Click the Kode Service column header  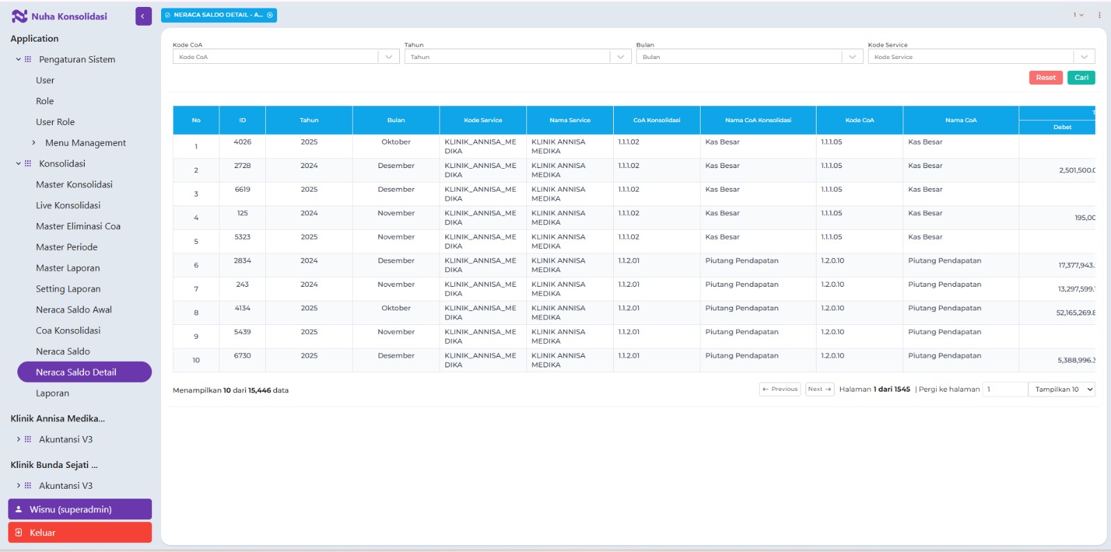click(x=483, y=120)
